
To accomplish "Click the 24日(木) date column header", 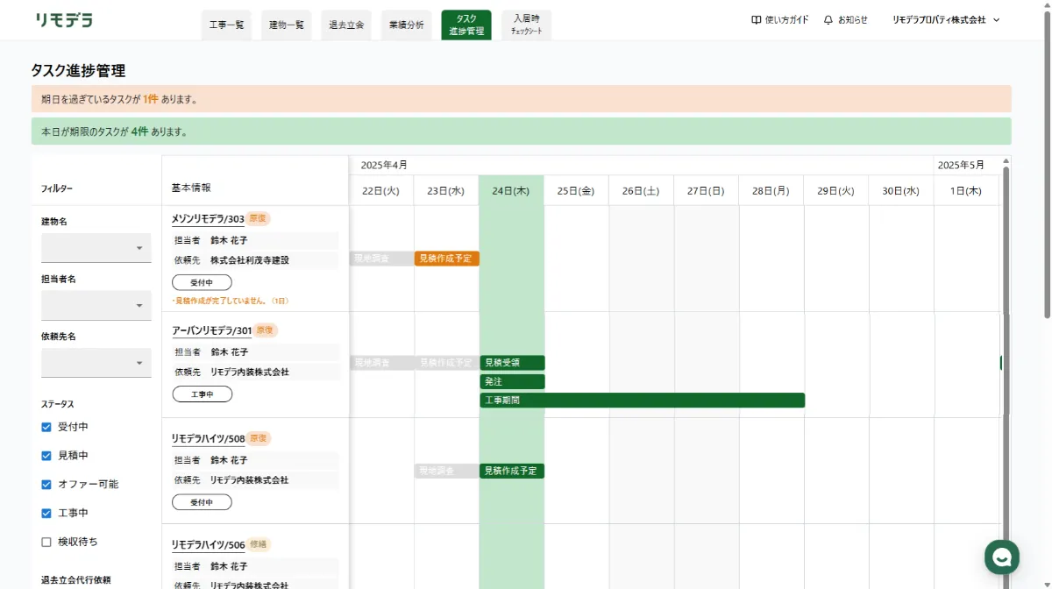I will [x=511, y=190].
